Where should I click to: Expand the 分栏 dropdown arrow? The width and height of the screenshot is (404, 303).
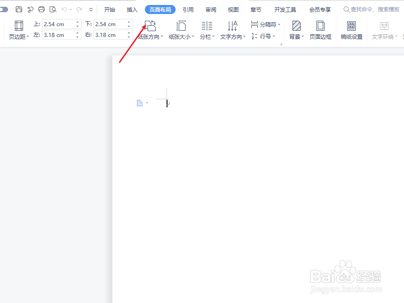click(214, 37)
